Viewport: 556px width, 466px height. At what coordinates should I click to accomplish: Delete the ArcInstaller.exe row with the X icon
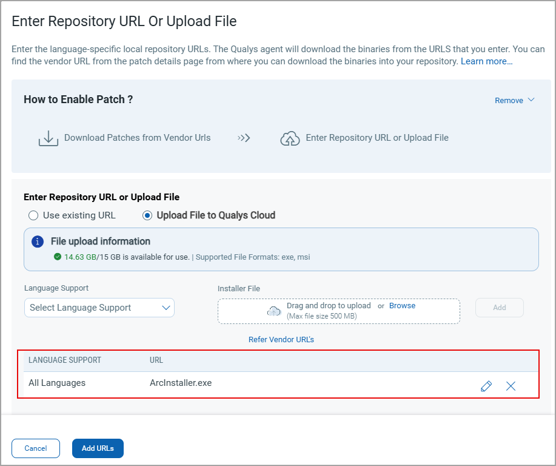coord(511,386)
